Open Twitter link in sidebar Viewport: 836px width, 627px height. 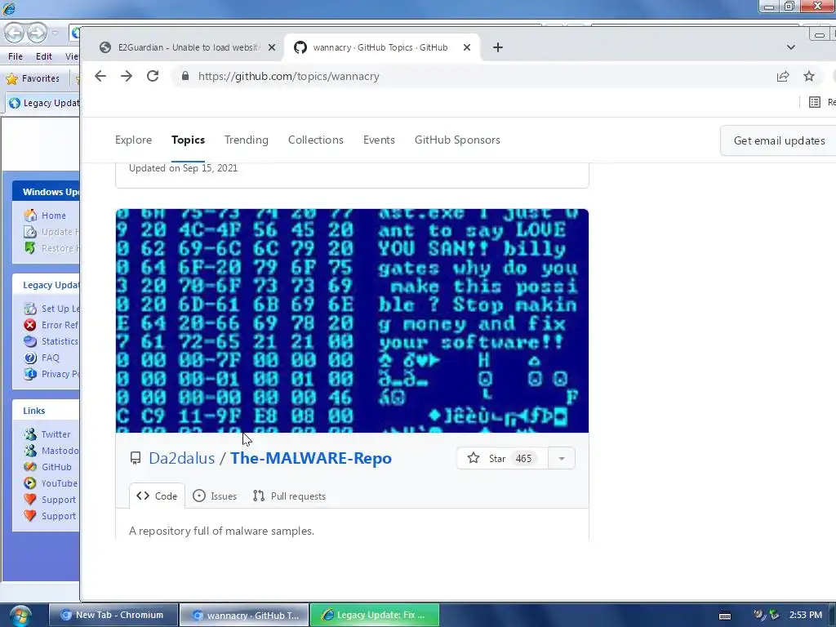[x=56, y=434]
